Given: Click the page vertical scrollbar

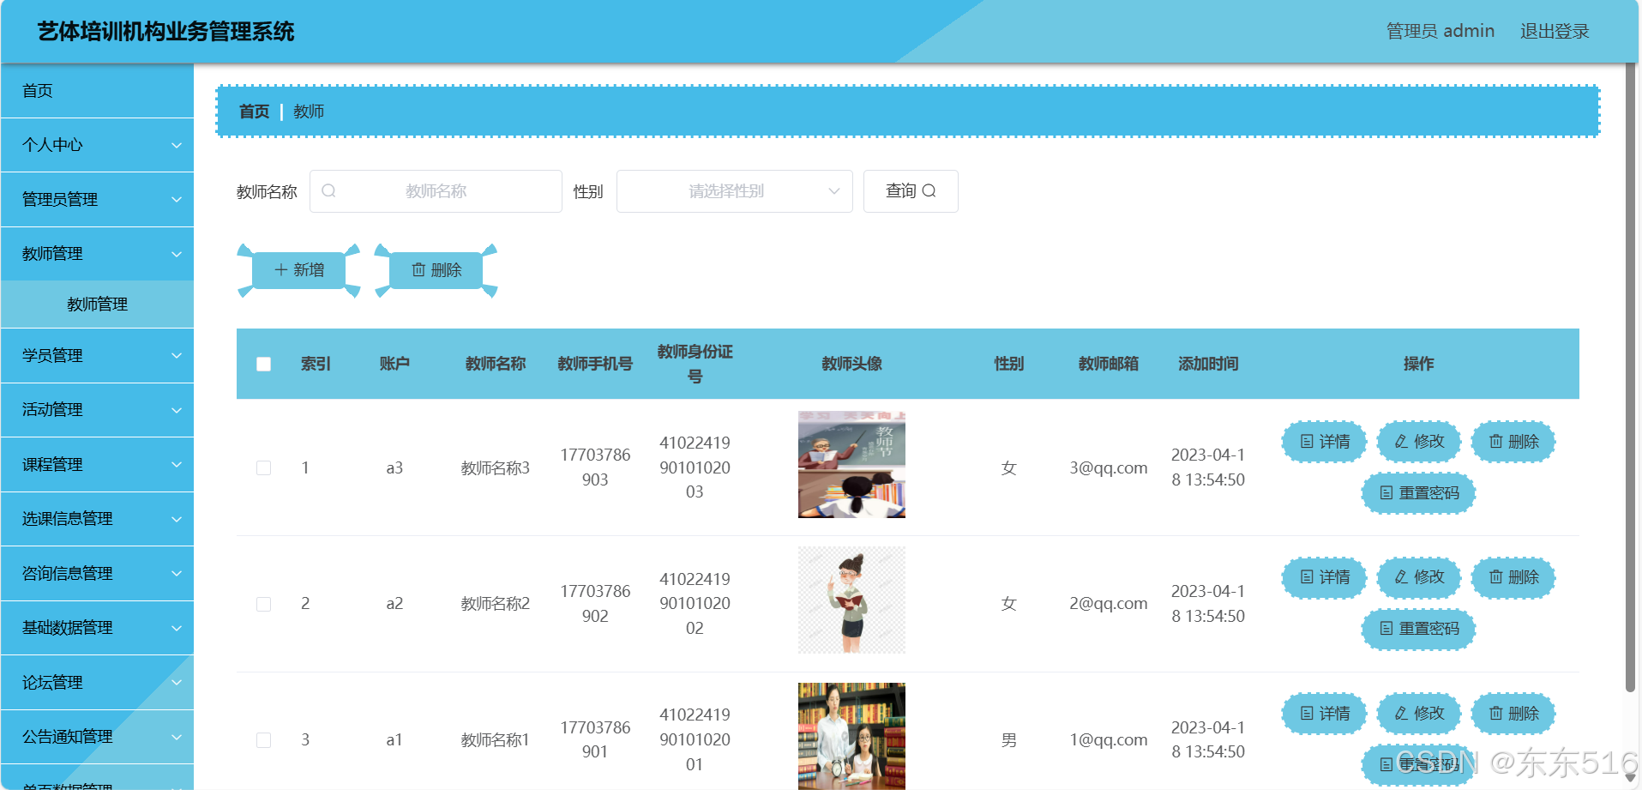Looking at the screenshot, I should pyautogui.click(x=1631, y=377).
